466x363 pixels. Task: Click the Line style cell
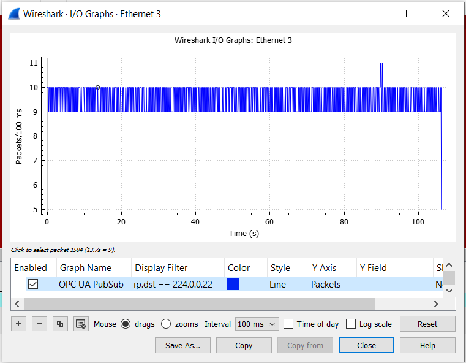[277, 285]
